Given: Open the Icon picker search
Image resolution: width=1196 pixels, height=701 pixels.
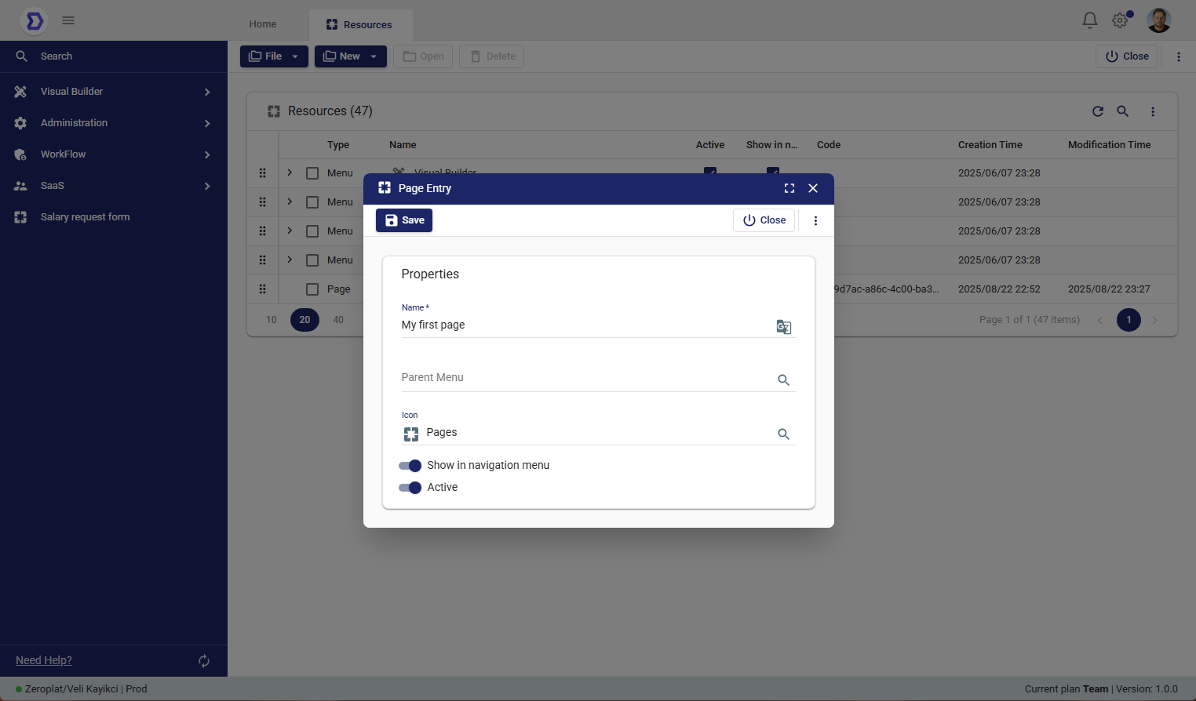Looking at the screenshot, I should (783, 434).
